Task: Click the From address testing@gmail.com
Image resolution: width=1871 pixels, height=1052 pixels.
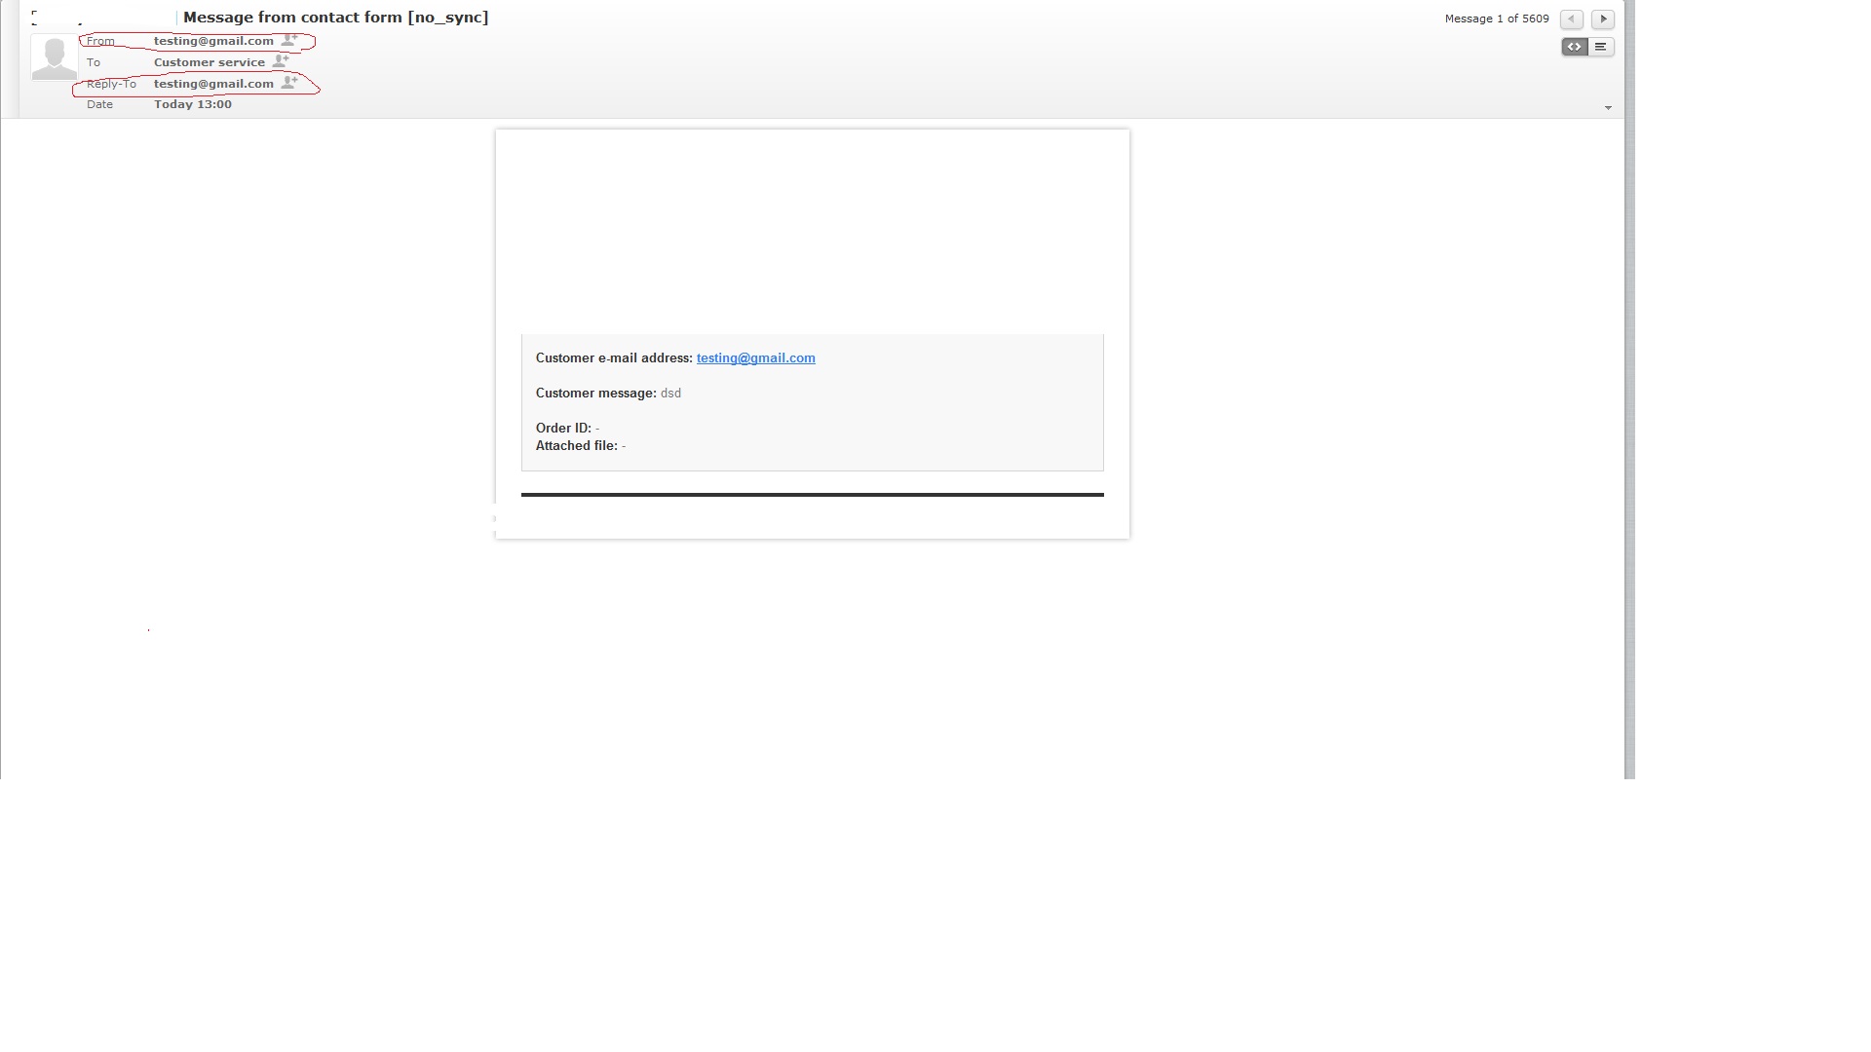Action: (213, 41)
